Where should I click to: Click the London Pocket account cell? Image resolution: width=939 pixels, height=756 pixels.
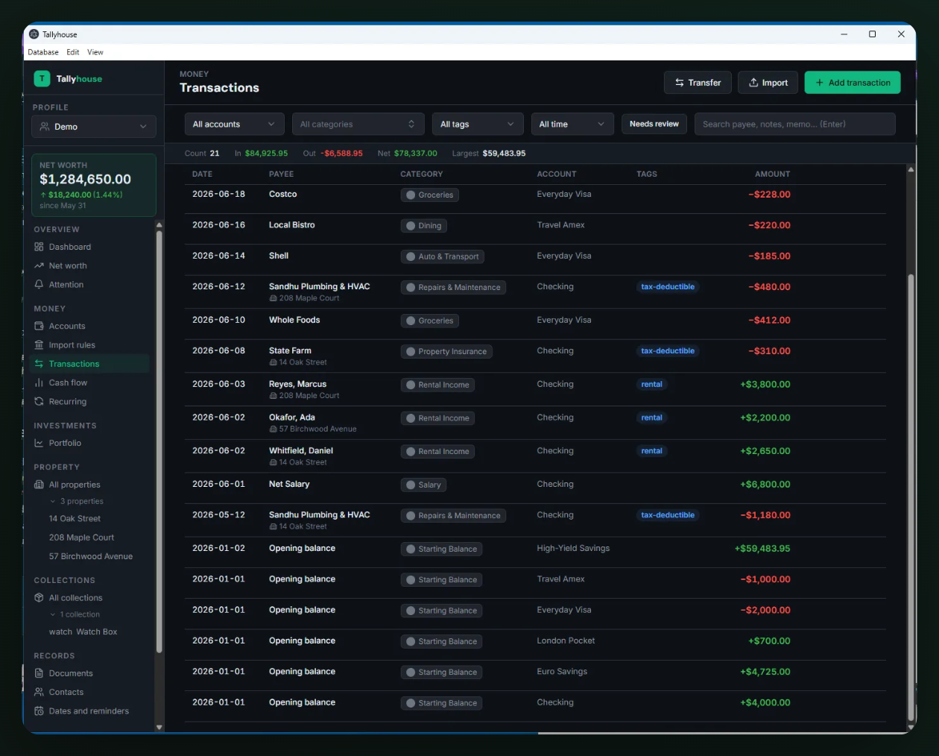(x=566, y=640)
